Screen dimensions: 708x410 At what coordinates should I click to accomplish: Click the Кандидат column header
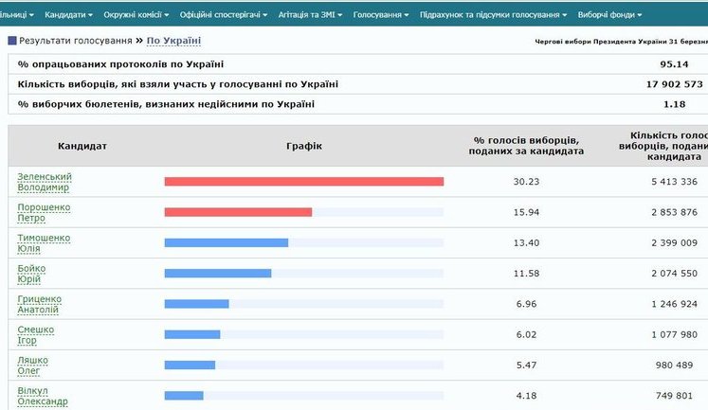click(x=82, y=146)
